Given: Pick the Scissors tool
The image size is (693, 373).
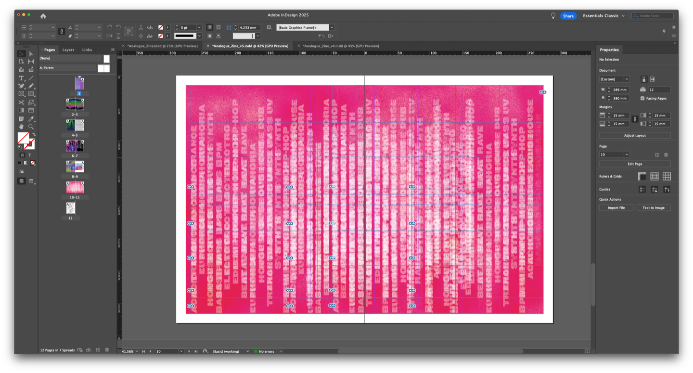Looking at the screenshot, I should tap(21, 103).
